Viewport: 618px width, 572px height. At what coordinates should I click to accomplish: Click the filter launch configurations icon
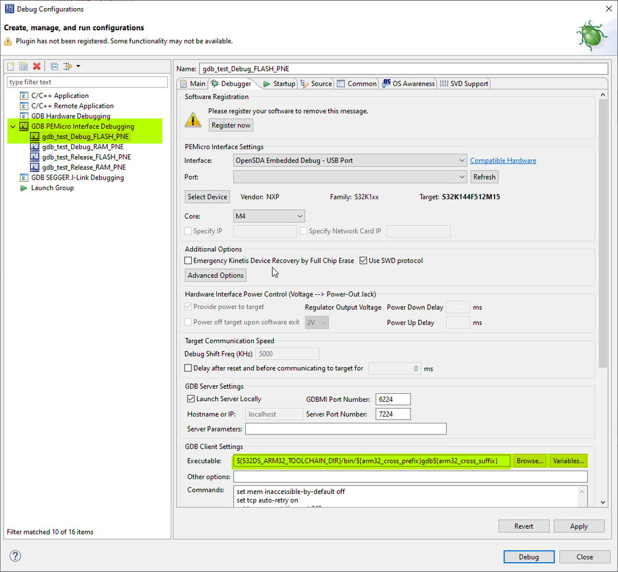[x=67, y=66]
